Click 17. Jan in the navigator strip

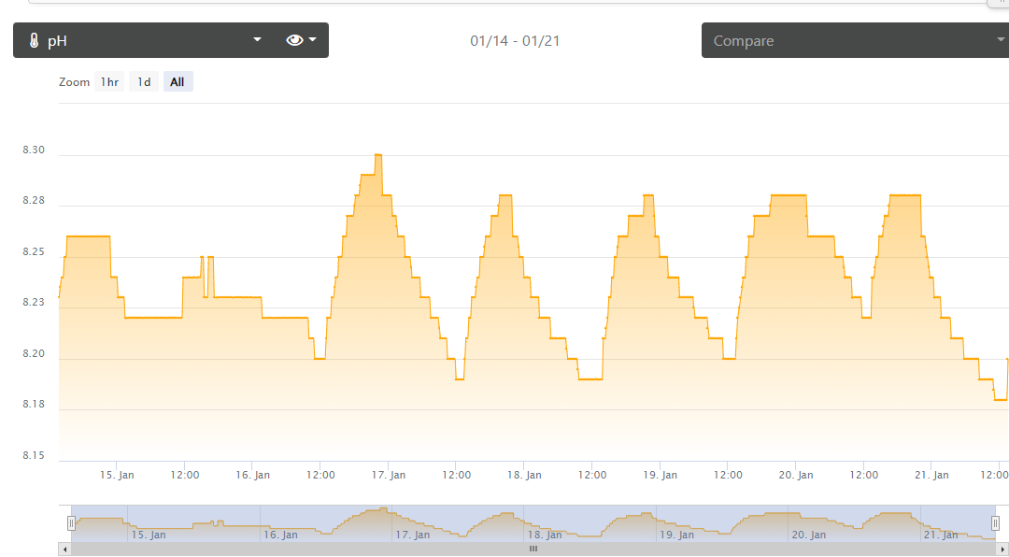(413, 536)
